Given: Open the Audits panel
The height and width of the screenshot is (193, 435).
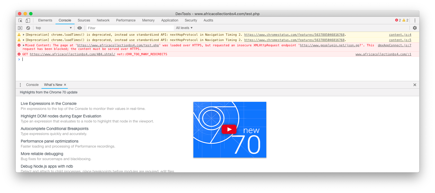Looking at the screenshot, I should (208, 20).
